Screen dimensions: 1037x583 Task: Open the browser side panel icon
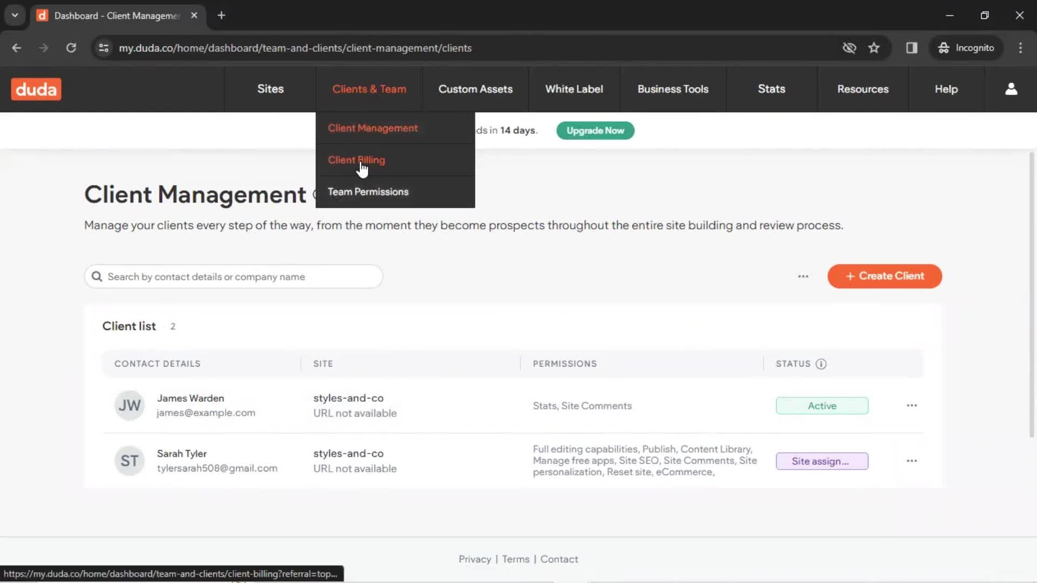(x=912, y=48)
